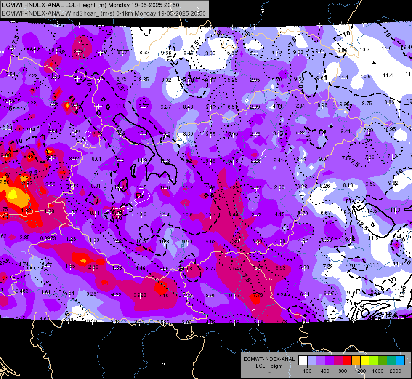412x379 pixels.
Task: Click the red legend color swatch
Action: pos(347,360)
